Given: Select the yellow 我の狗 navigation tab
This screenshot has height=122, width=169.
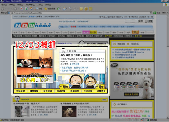Looking at the screenshot, I should [x=93, y=32].
